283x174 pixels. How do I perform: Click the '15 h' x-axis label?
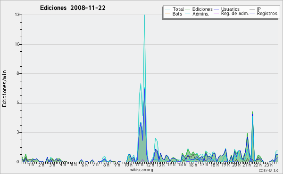[x=182, y=165]
